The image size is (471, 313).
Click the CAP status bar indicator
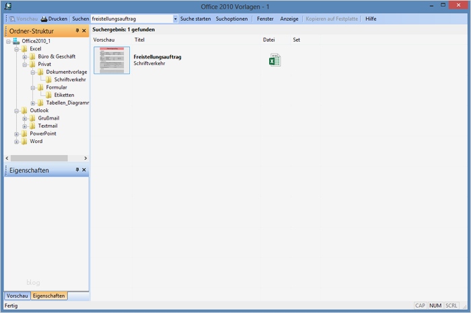420,306
